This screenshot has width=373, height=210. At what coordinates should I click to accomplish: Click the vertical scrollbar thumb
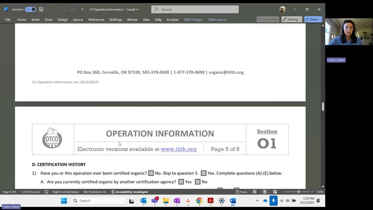[x=323, y=106]
